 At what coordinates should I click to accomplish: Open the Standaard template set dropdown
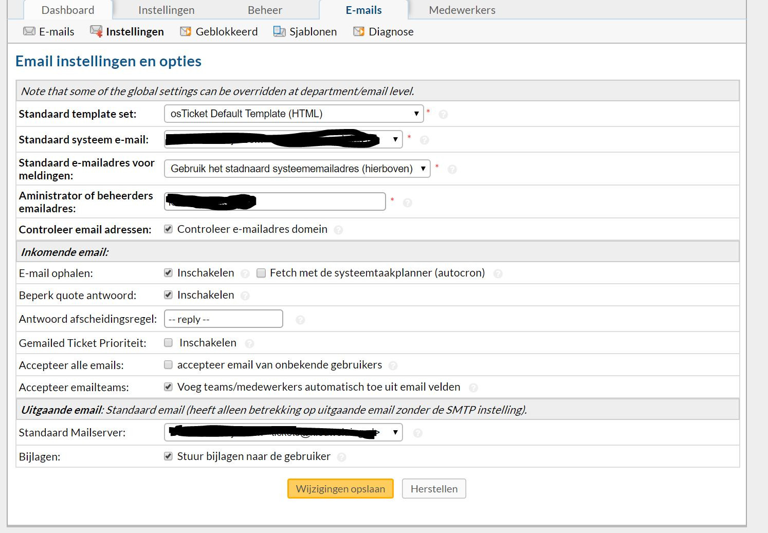(294, 114)
